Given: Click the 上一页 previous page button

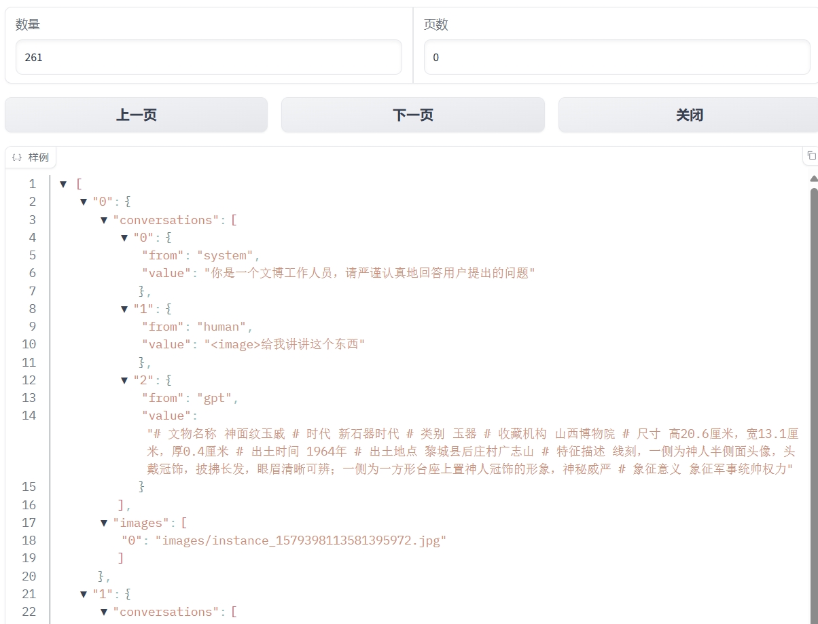Looking at the screenshot, I should [x=136, y=114].
